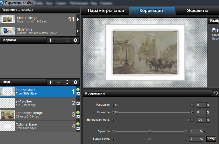Open Слои panel gear settings
The image size is (219, 144).
pos(76,82)
